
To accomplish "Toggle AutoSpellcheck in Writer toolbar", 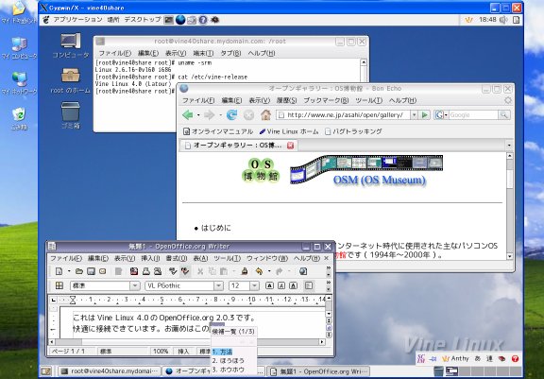I will click(185, 271).
